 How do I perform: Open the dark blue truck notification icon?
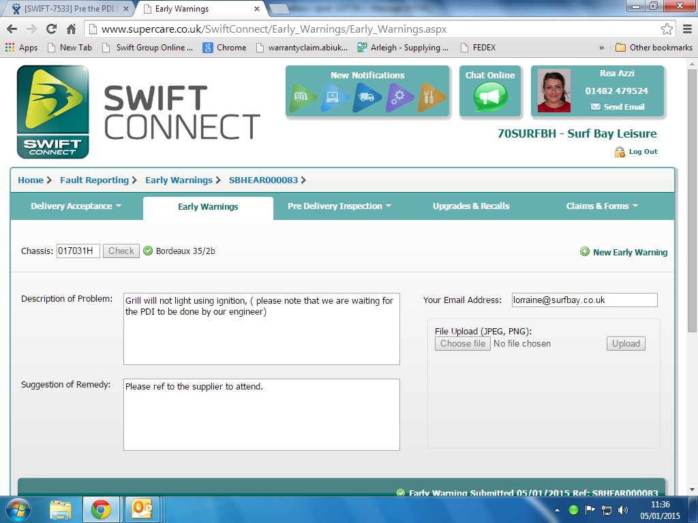[367, 97]
